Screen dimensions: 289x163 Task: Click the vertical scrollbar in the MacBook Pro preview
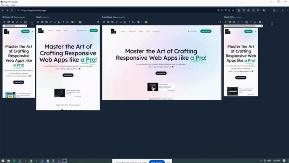click(x=220, y=63)
